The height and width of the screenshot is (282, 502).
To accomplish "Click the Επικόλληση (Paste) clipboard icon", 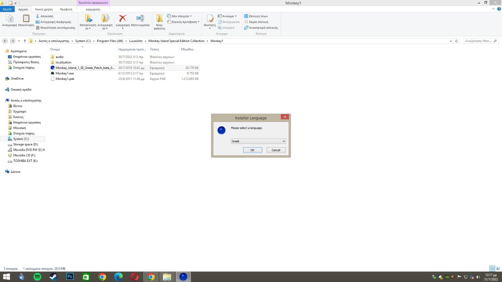I will [x=26, y=20].
